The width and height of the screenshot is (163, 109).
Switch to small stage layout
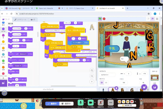[148, 19]
